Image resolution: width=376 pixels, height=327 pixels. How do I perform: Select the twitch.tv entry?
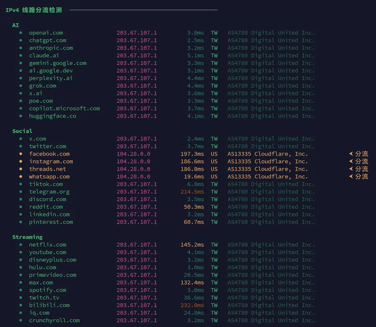(x=44, y=298)
